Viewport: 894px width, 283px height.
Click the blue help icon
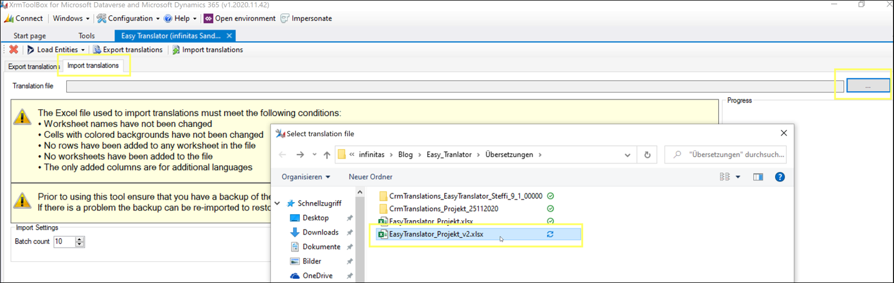pyautogui.click(x=780, y=177)
